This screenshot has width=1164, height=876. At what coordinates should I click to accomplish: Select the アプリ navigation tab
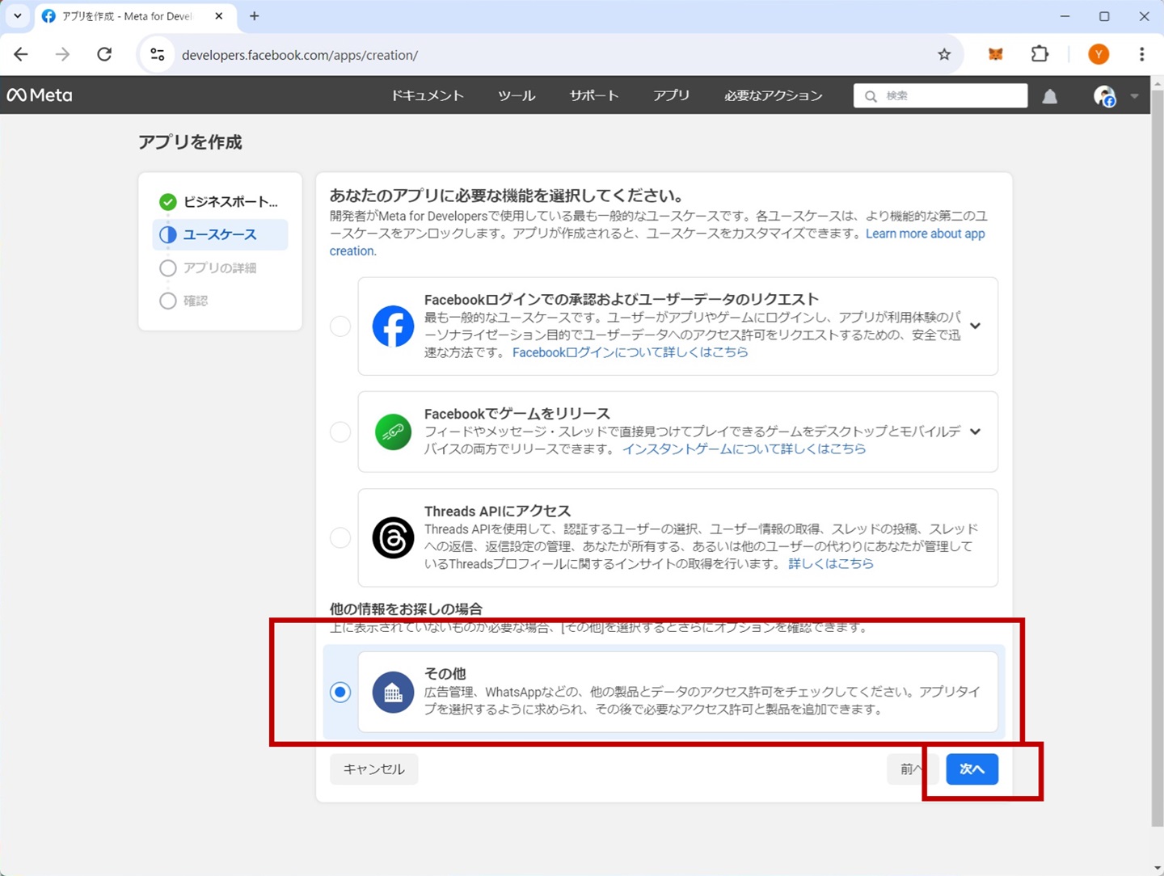[671, 95]
